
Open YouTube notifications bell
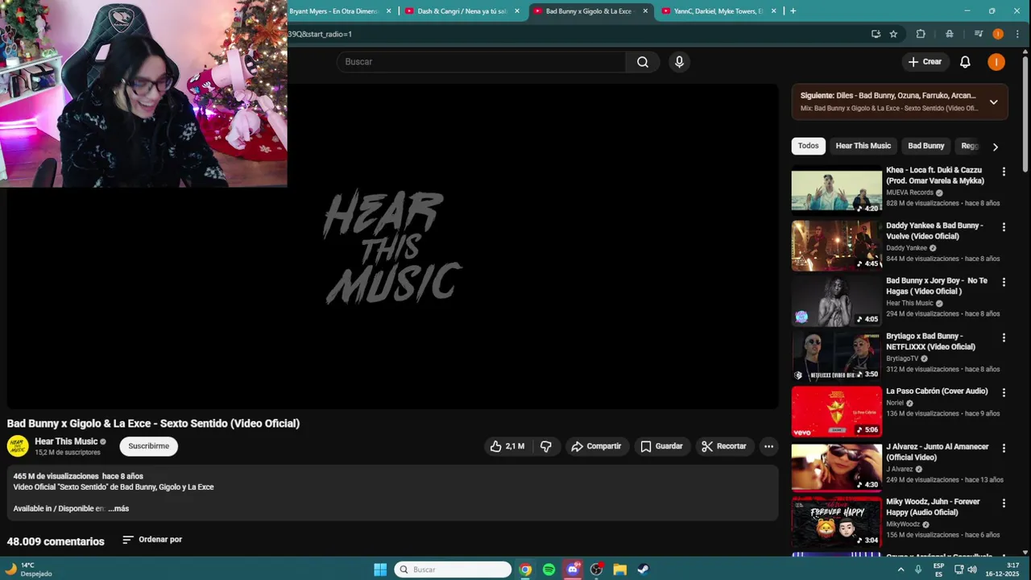pos(965,62)
